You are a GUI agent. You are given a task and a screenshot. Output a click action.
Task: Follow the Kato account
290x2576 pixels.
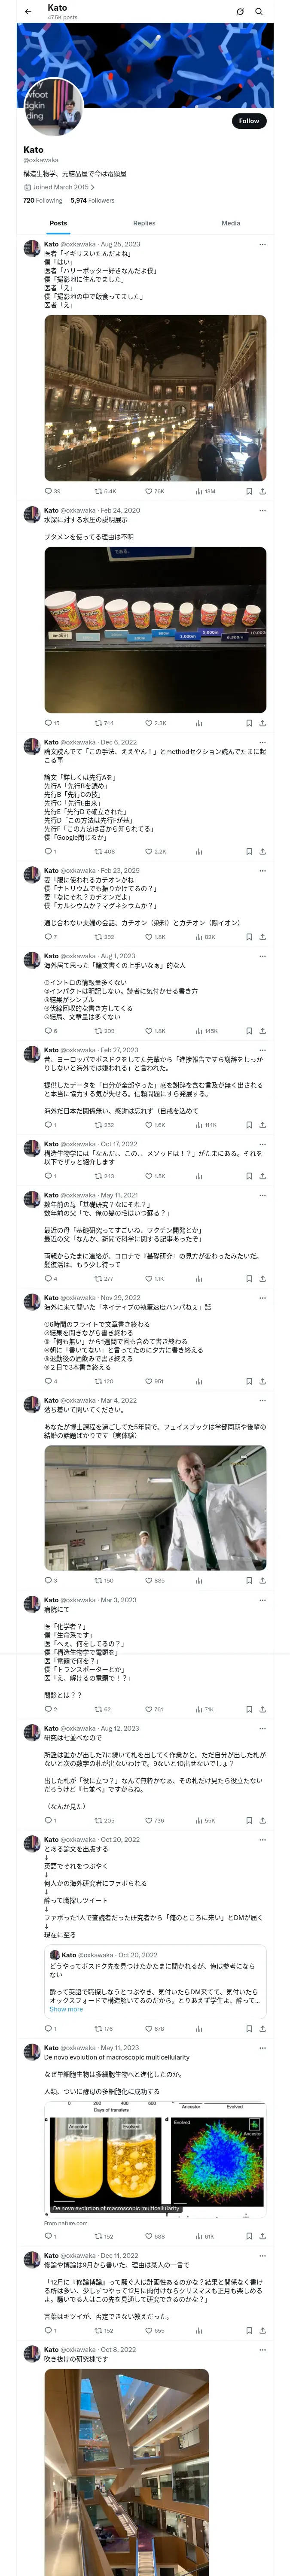(x=248, y=121)
